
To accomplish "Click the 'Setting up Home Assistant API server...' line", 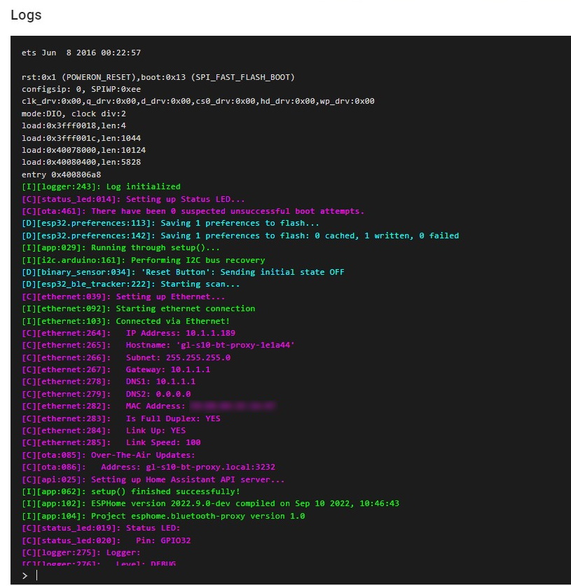I will [x=153, y=479].
